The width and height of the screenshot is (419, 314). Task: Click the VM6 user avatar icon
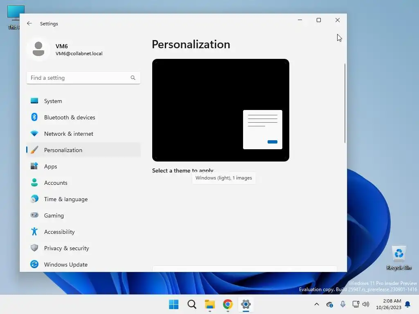click(38, 49)
